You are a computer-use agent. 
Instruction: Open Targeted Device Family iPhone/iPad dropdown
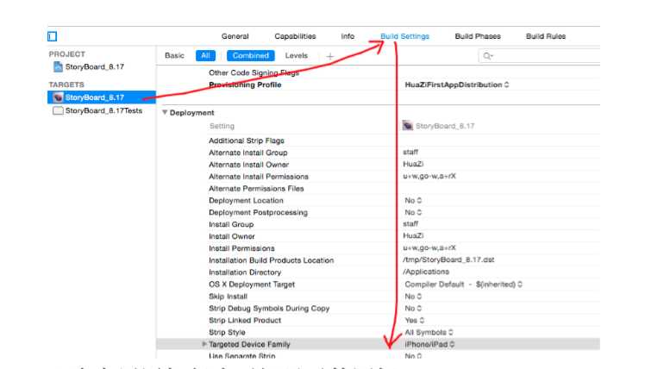coord(429,344)
